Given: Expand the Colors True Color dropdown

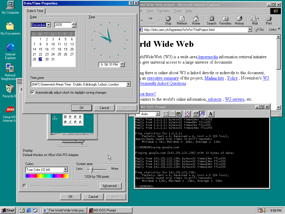Looking at the screenshot, I should pyautogui.click(x=66, y=169).
